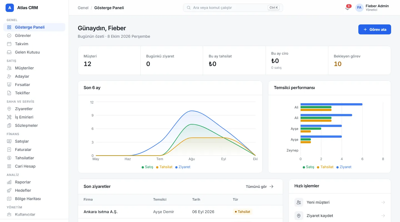The image size is (400, 222).
Task: Click the Fırsatlar chart icon
Action: (x=9, y=85)
